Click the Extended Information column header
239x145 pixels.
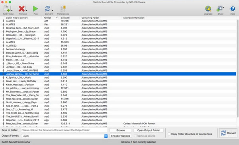click(x=134, y=18)
